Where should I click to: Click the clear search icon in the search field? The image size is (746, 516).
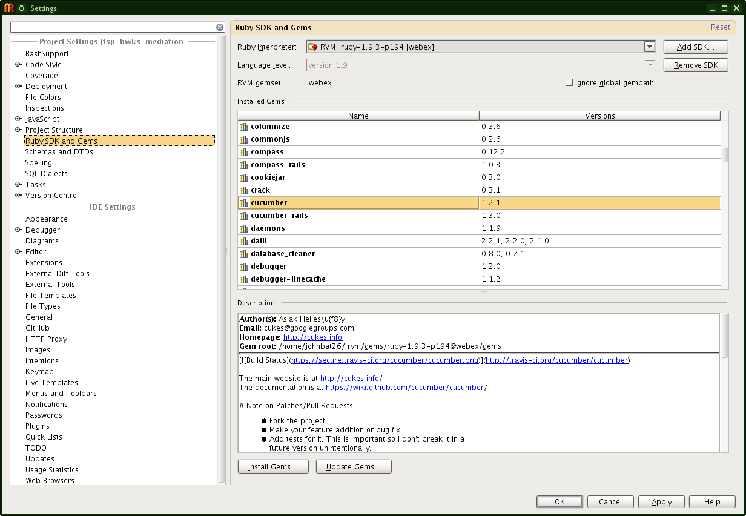click(220, 27)
